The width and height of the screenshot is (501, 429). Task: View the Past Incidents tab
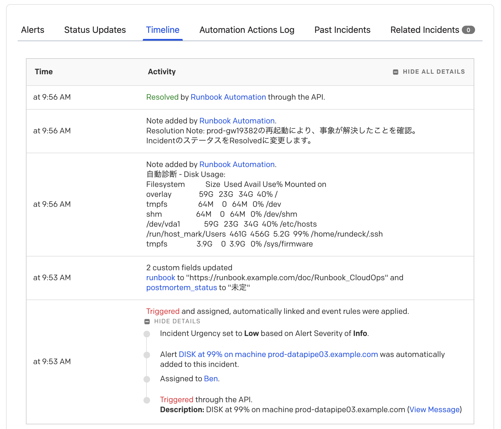(342, 30)
